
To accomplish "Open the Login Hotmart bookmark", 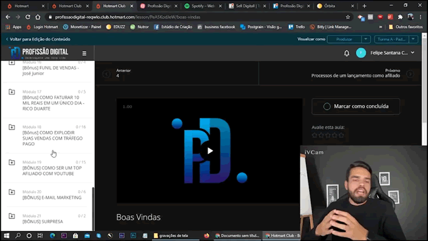I will (x=42, y=27).
